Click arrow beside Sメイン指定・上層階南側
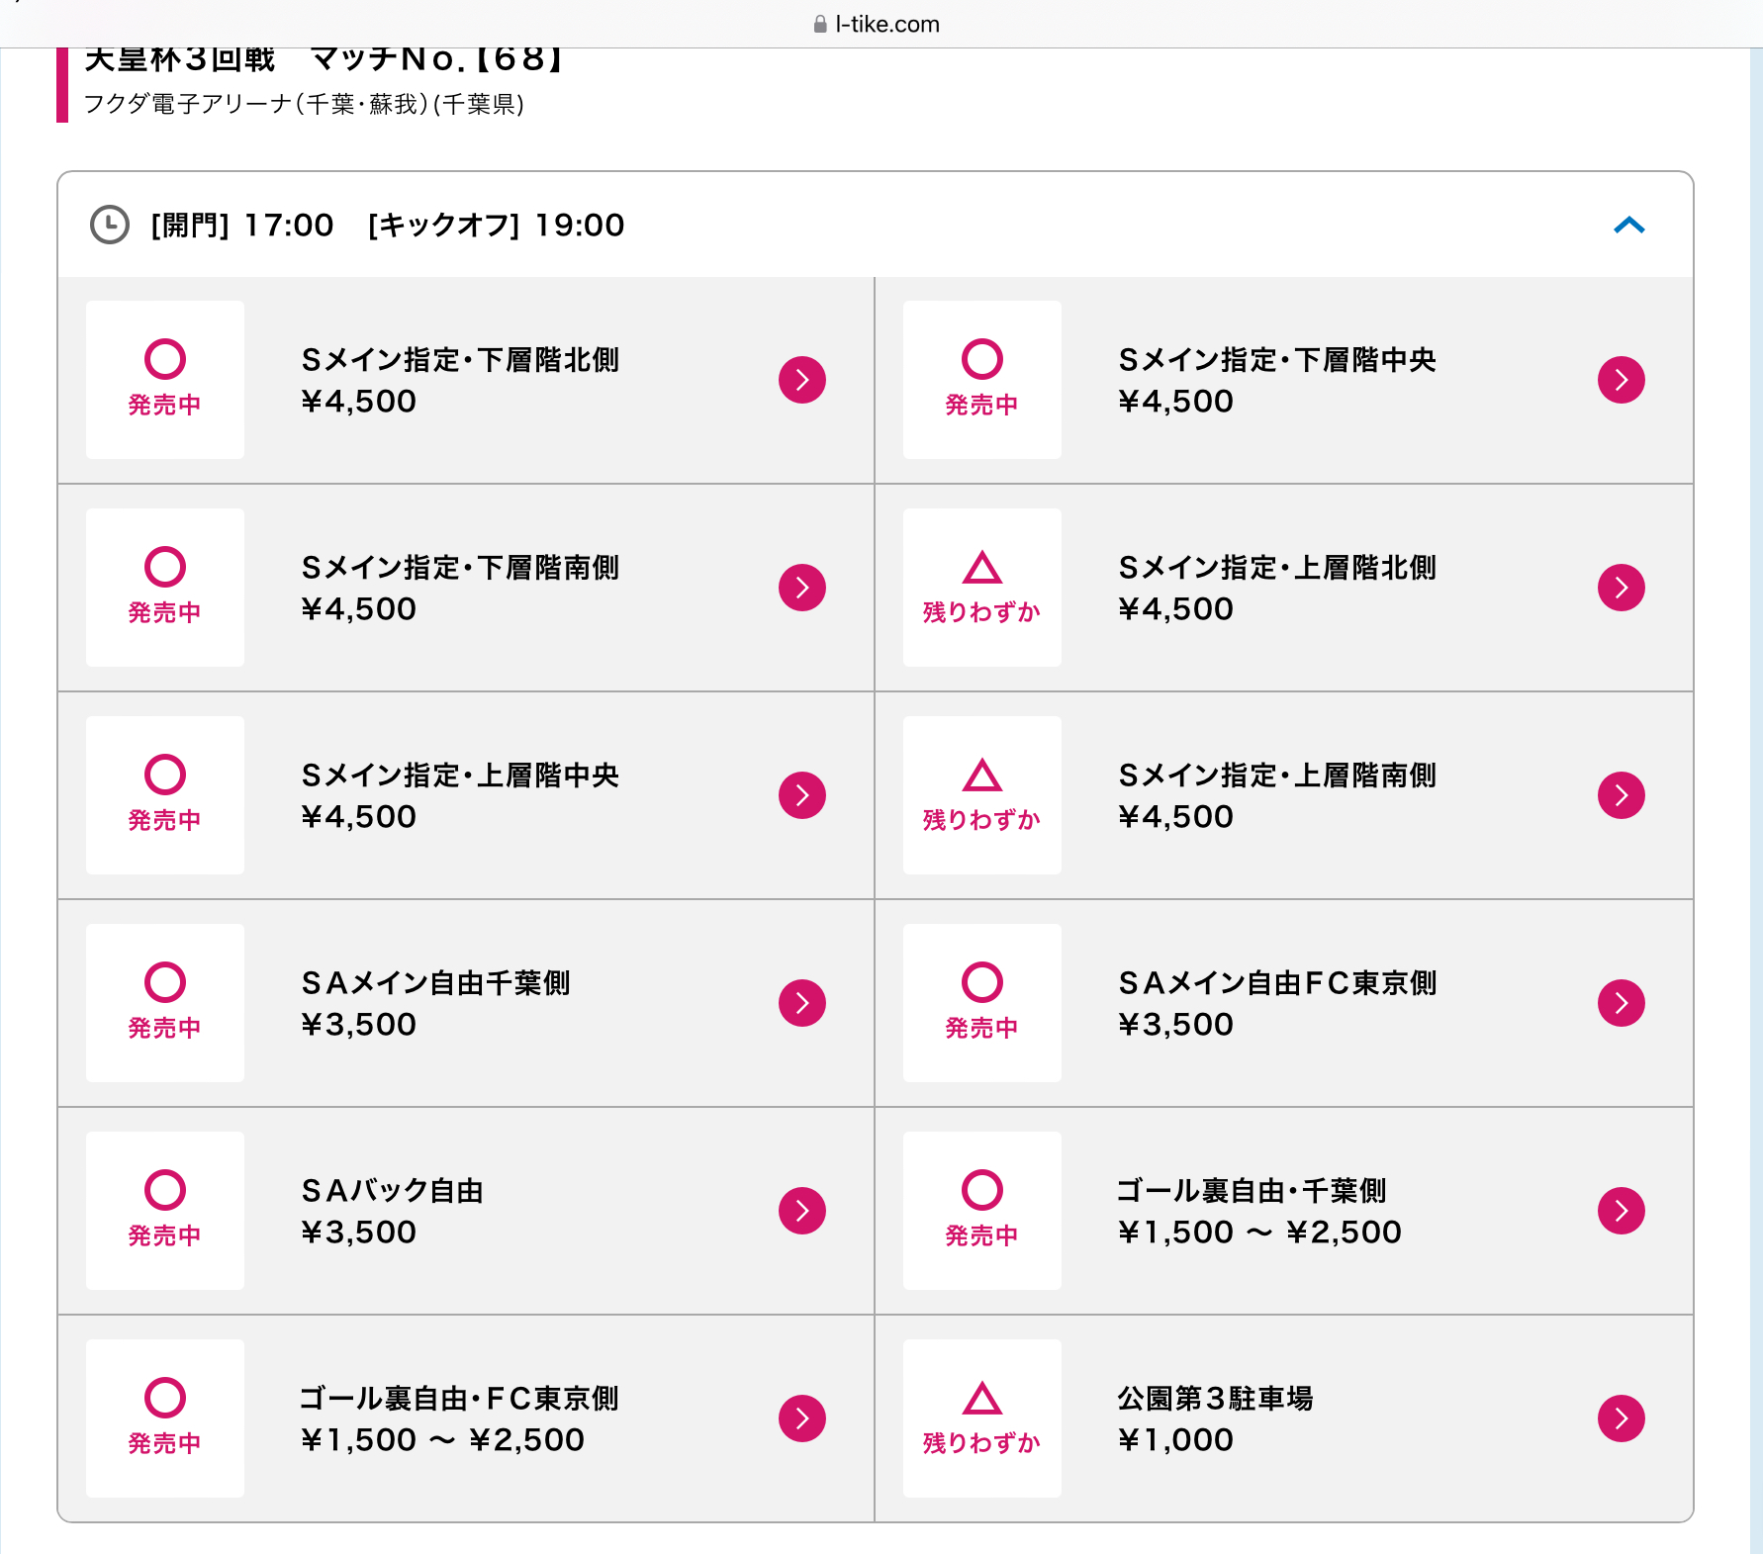The width and height of the screenshot is (1763, 1554). tap(1621, 795)
